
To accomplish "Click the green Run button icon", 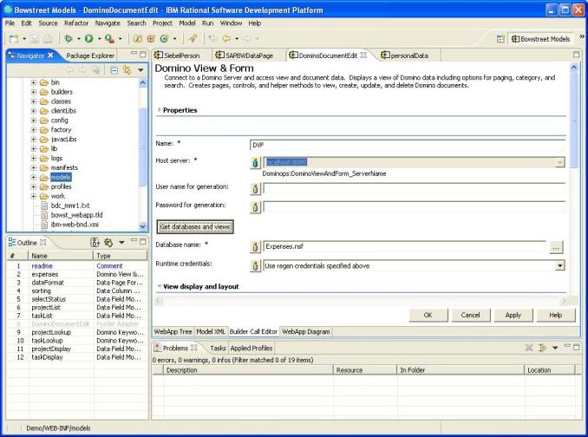I will pyautogui.click(x=88, y=39).
